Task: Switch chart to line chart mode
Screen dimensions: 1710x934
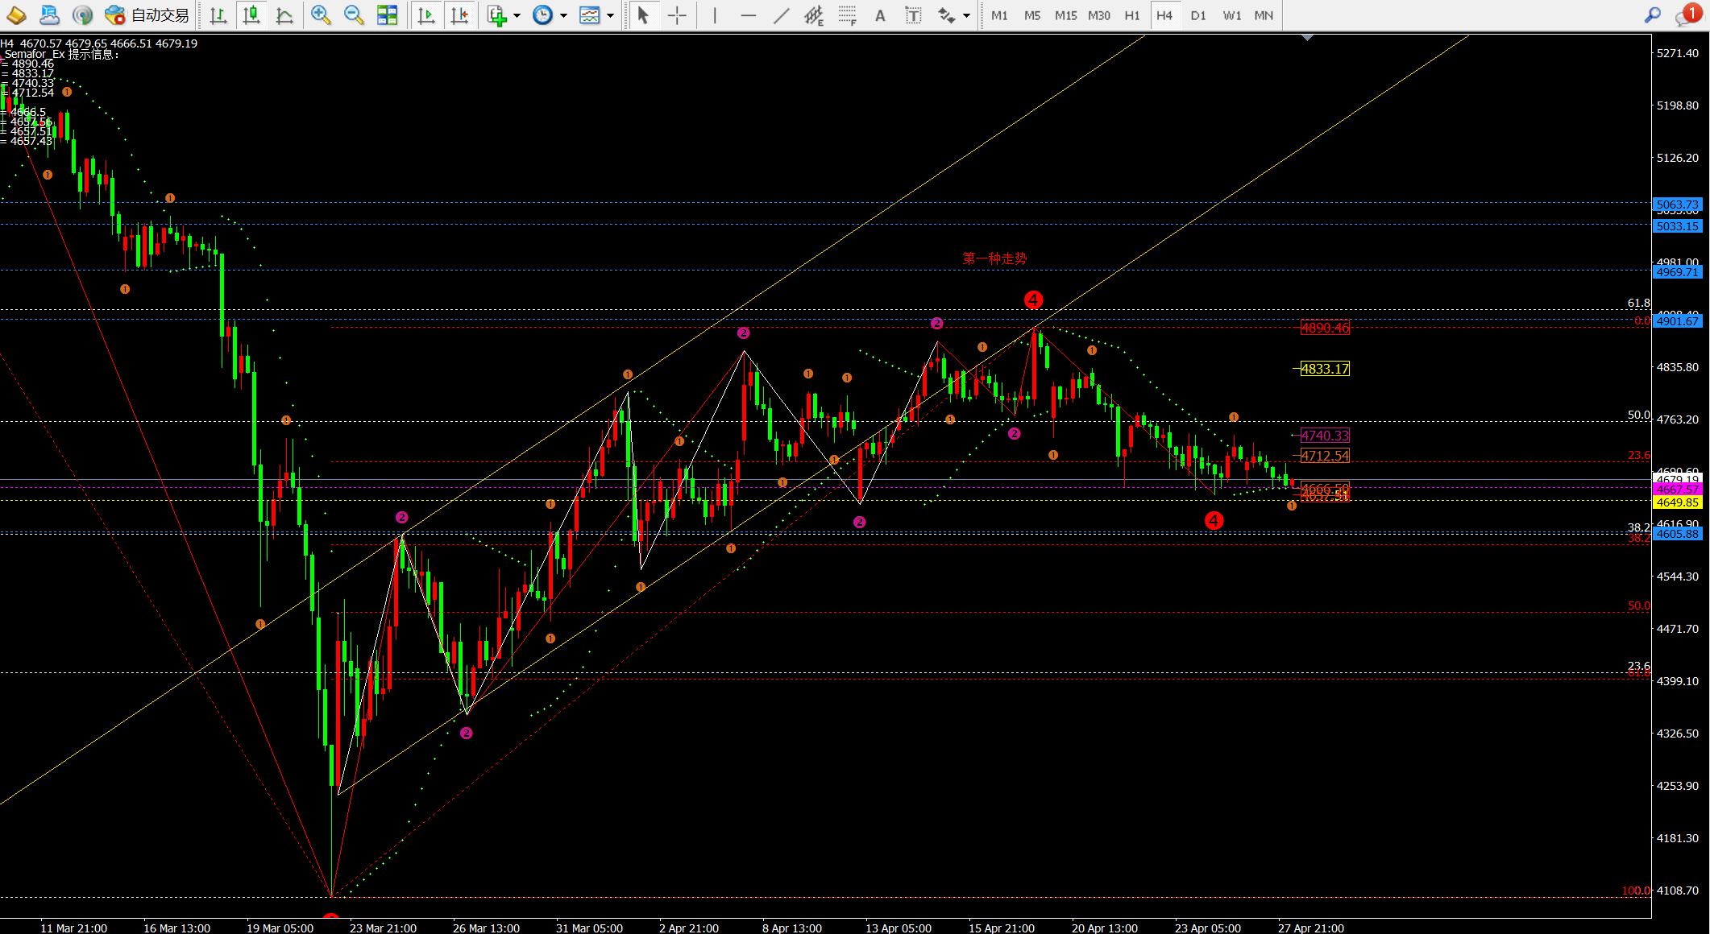Action: pyautogui.click(x=284, y=15)
